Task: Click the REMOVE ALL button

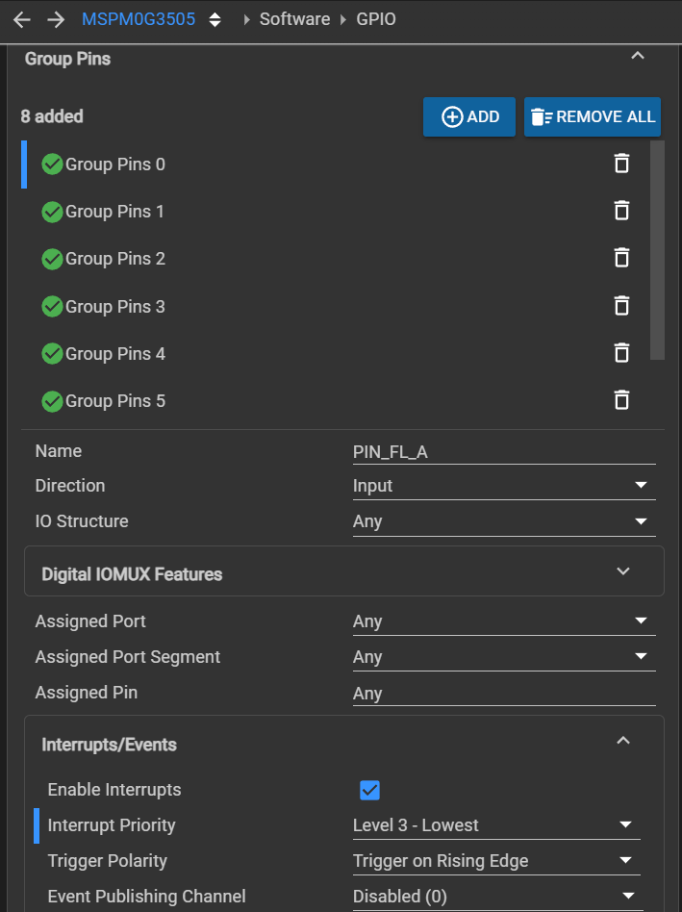Action: 592,117
